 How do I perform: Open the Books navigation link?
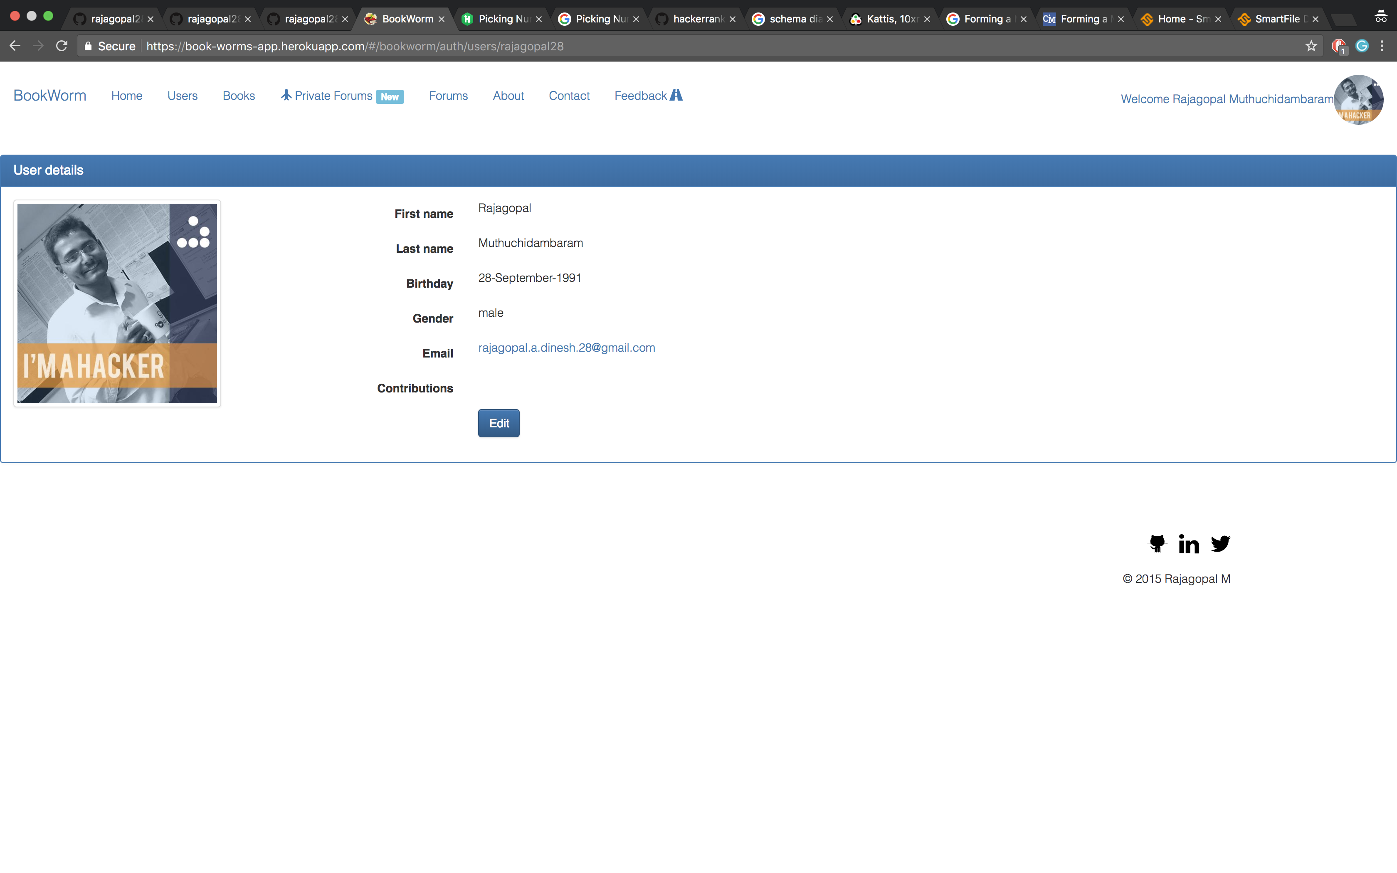pos(238,96)
